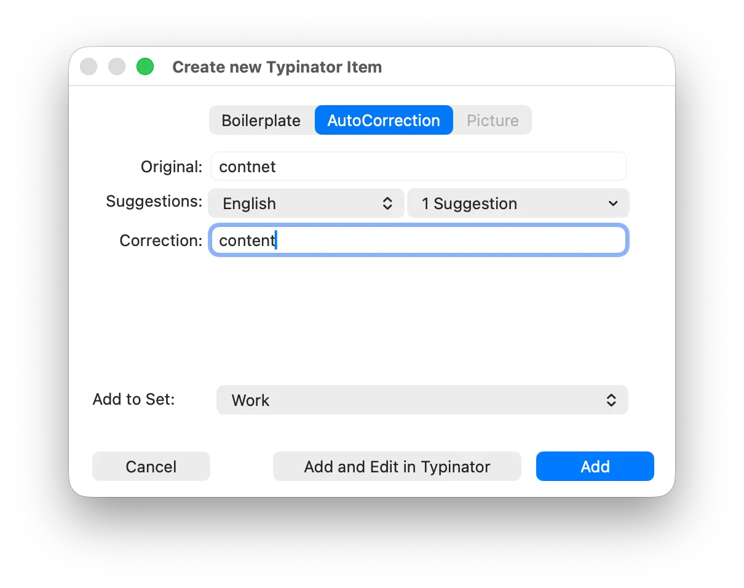The width and height of the screenshot is (744, 588).
Task: Click the chevron on the Suggestion menu
Action: [x=613, y=203]
